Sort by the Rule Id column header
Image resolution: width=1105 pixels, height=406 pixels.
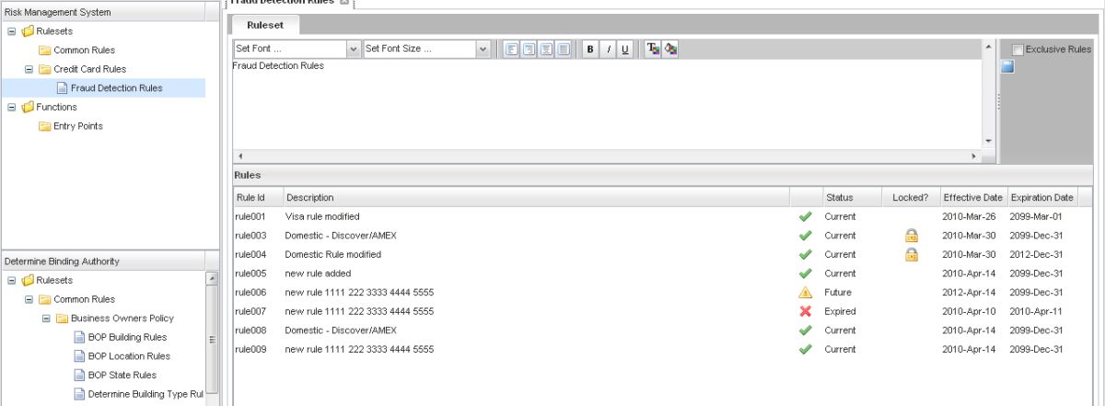pyautogui.click(x=257, y=197)
